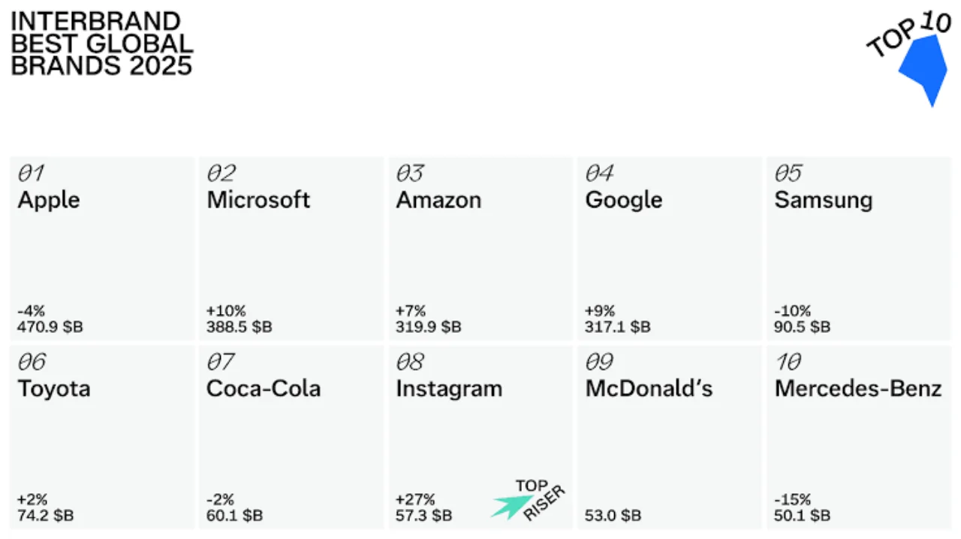Open the Google brand tile
Viewport: 961px width, 539px height.
point(670,249)
